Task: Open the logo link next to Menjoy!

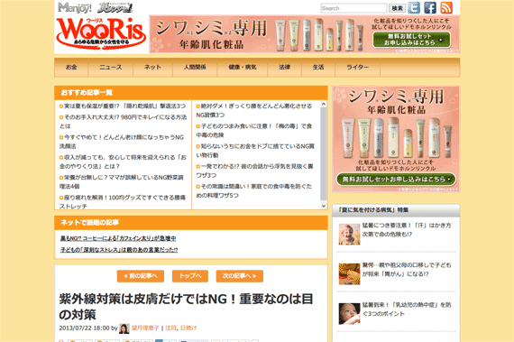Action: (x=115, y=8)
